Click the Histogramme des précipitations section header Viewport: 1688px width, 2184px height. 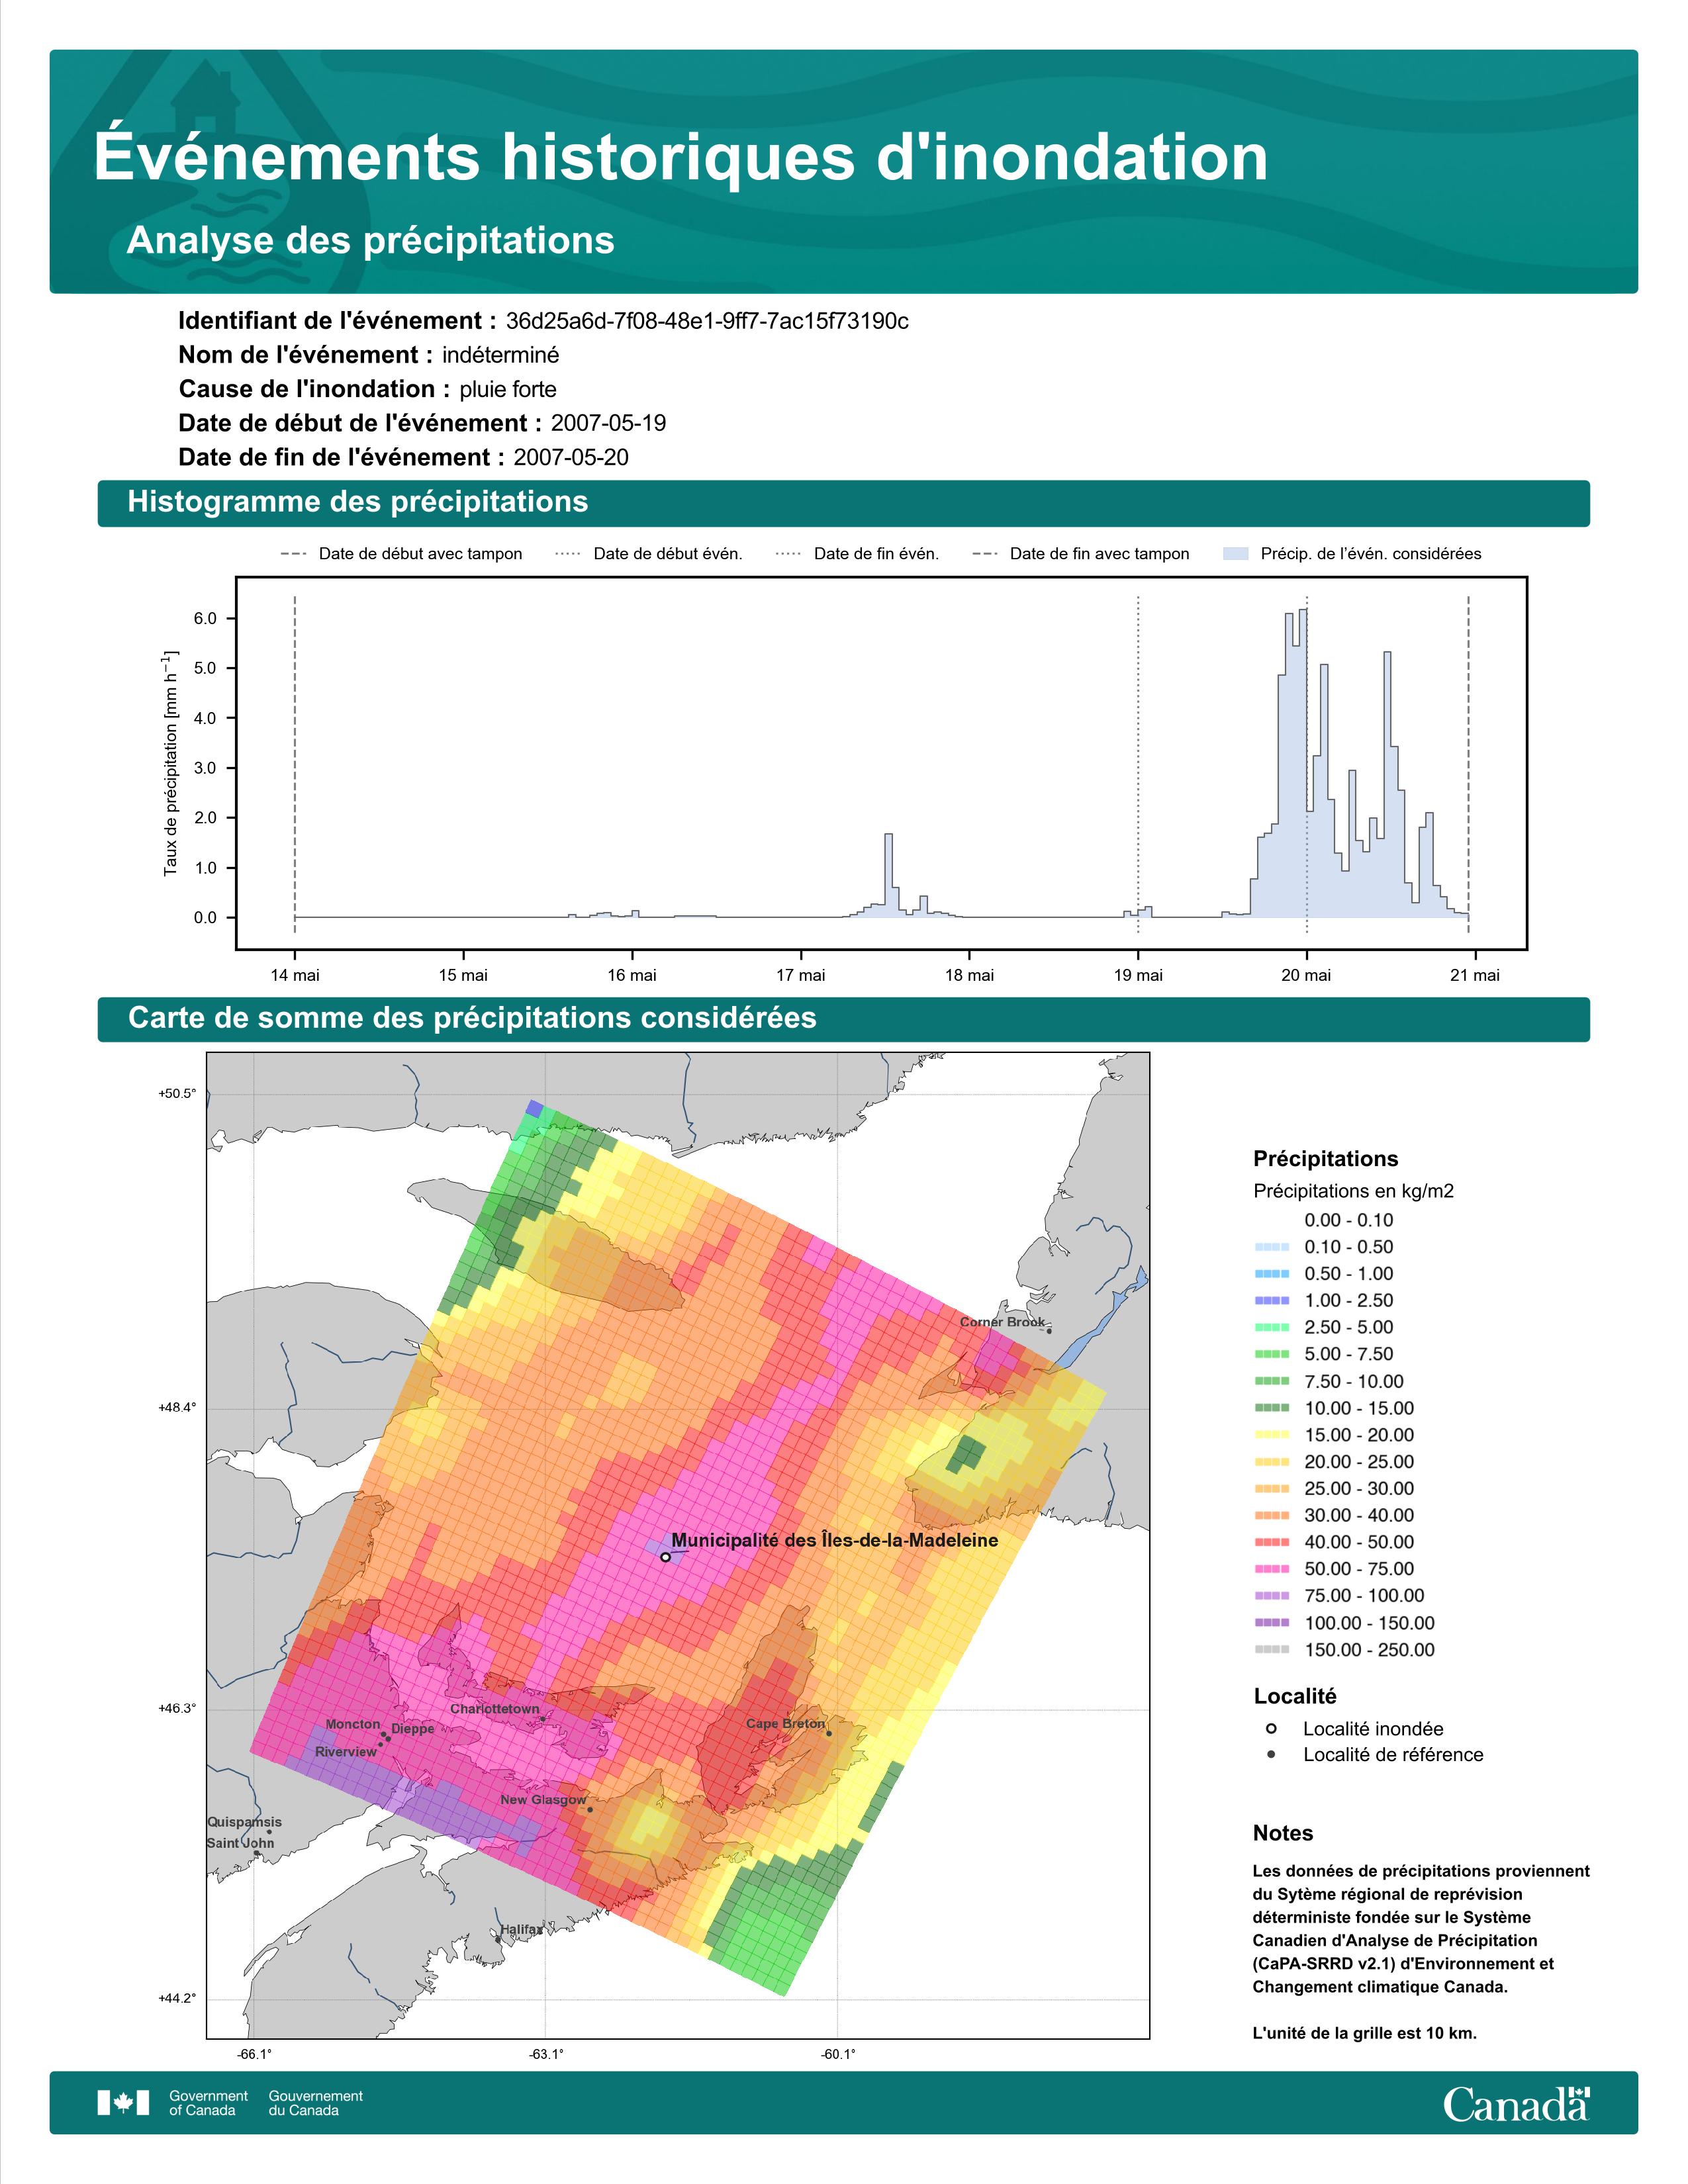844,503
